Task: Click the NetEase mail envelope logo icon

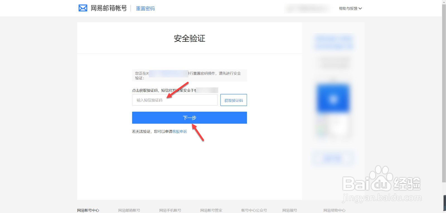Action: coord(83,8)
